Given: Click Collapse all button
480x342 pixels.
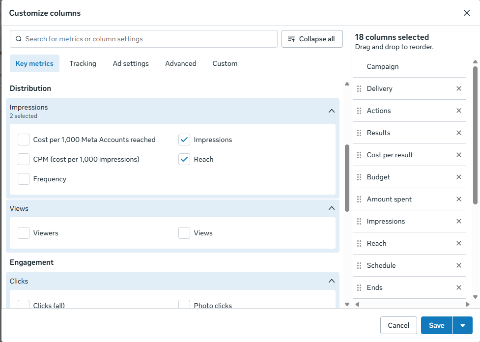Looking at the screenshot, I should click(x=312, y=39).
